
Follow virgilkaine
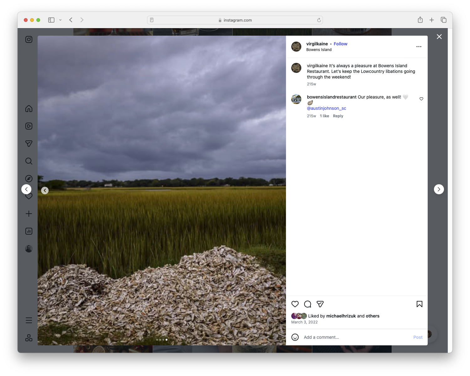341,44
